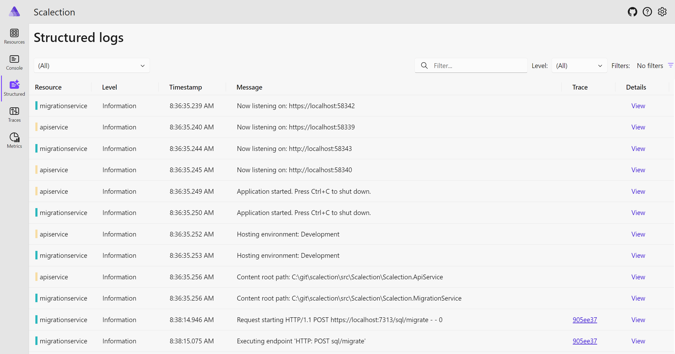675x354 pixels.
Task: Click the Aspire logo icon
Action: pyautogui.click(x=14, y=12)
